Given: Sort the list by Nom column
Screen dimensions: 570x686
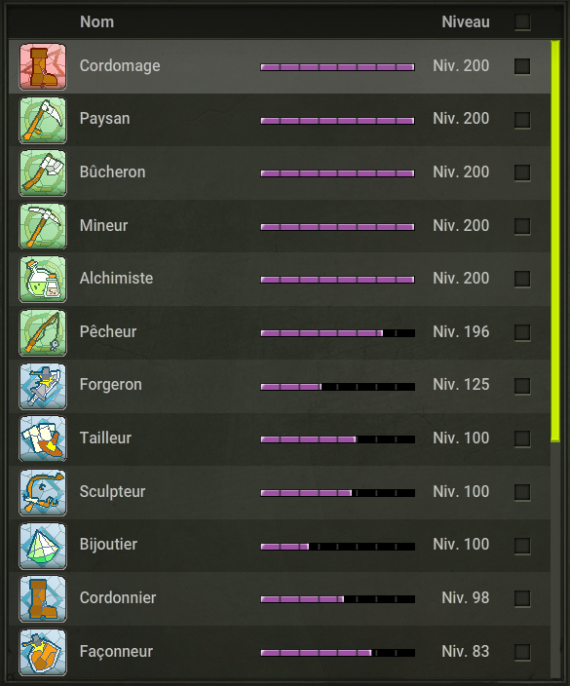Looking at the screenshot, I should 96,21.
